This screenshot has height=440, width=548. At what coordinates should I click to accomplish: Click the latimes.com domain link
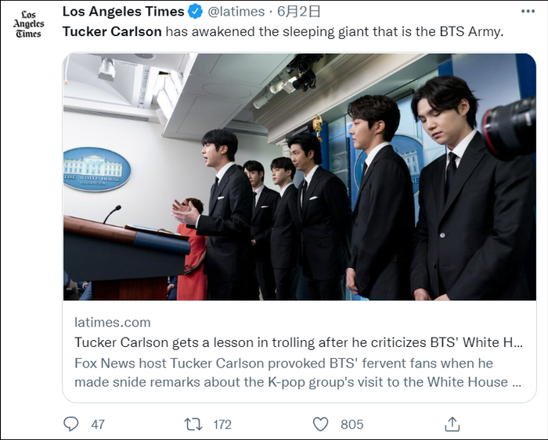click(x=112, y=322)
